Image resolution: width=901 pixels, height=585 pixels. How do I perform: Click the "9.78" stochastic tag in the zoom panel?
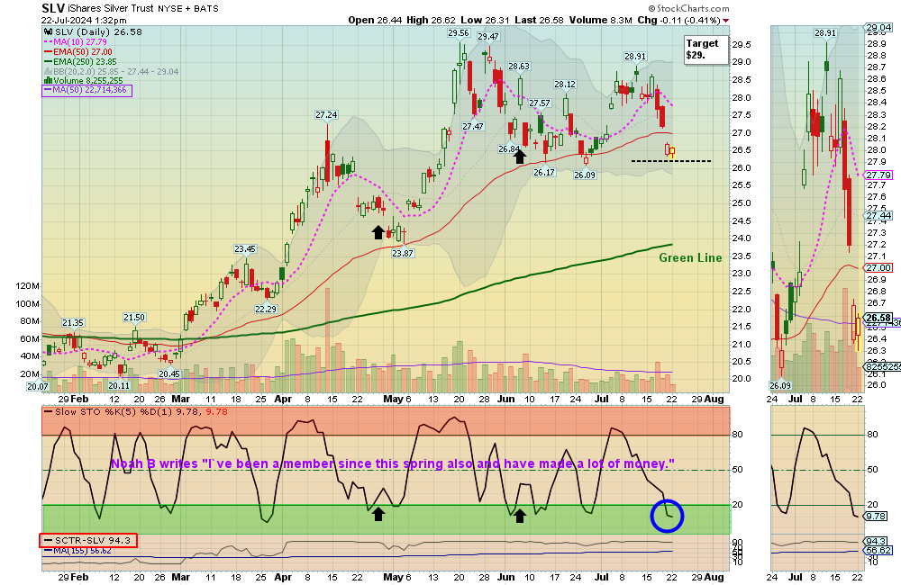pyautogui.click(x=877, y=517)
